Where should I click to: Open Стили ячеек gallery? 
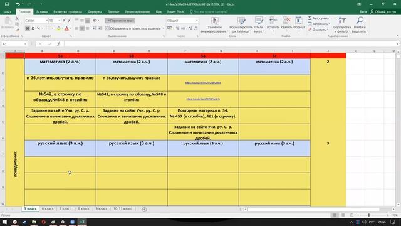(x=259, y=25)
